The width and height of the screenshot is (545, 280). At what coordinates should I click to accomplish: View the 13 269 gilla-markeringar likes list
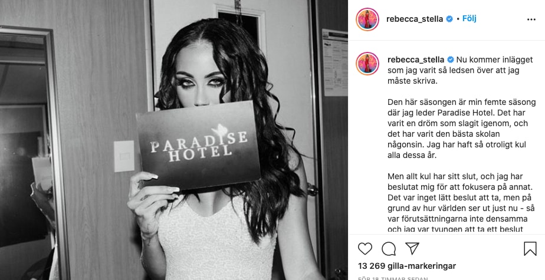click(x=407, y=266)
